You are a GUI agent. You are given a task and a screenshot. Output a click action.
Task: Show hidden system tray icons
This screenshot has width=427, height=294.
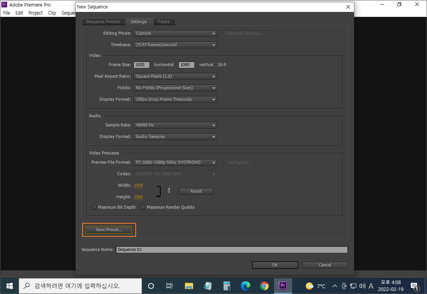point(335,286)
